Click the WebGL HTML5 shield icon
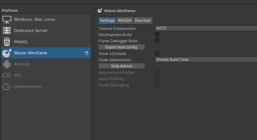Viewport: 257px width, 140px height. click(x=7, y=42)
